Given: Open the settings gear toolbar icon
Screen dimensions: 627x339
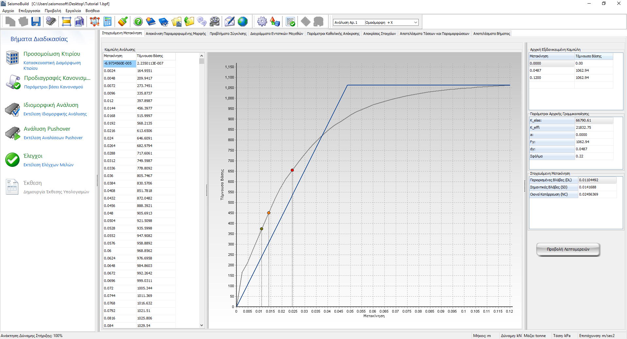Looking at the screenshot, I should (x=262, y=22).
